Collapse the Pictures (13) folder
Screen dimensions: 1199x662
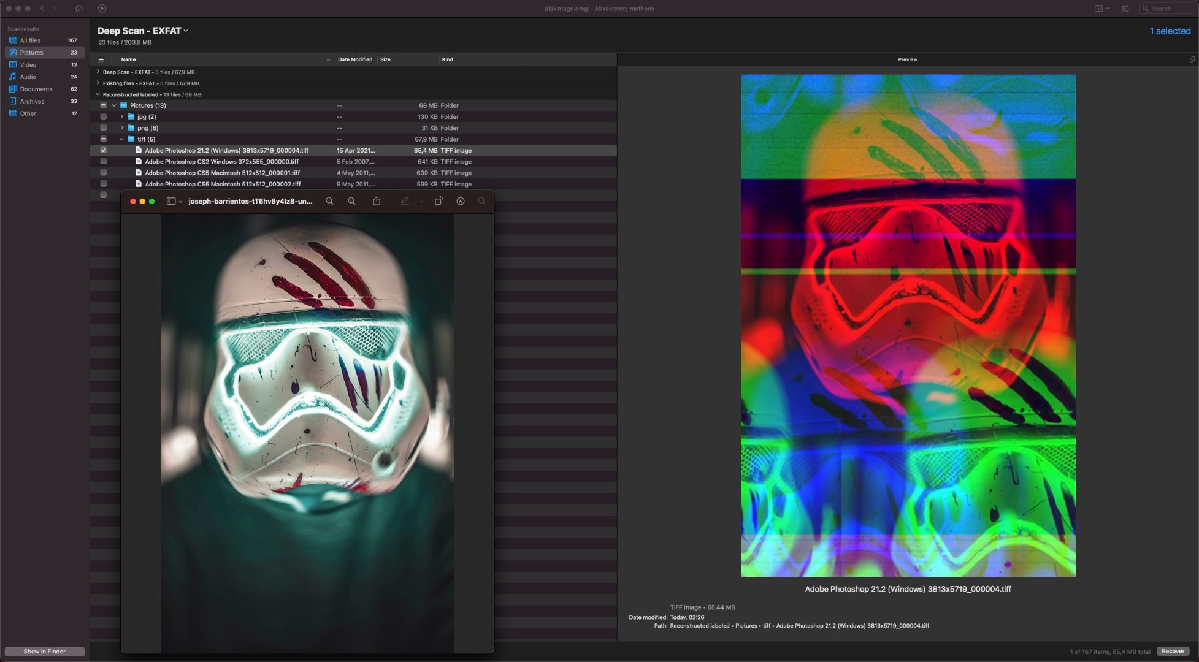pyautogui.click(x=114, y=105)
